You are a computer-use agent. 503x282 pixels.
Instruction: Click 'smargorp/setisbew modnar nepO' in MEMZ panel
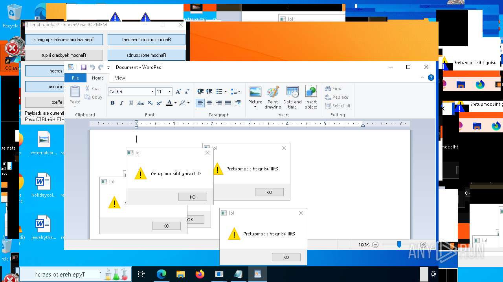(x=64, y=40)
